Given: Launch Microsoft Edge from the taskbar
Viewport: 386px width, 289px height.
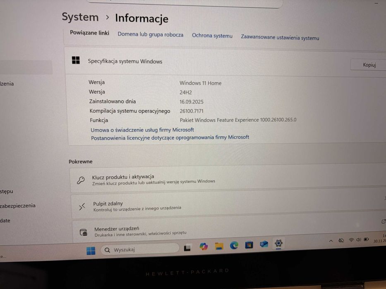Looking at the screenshot, I should [x=234, y=245].
